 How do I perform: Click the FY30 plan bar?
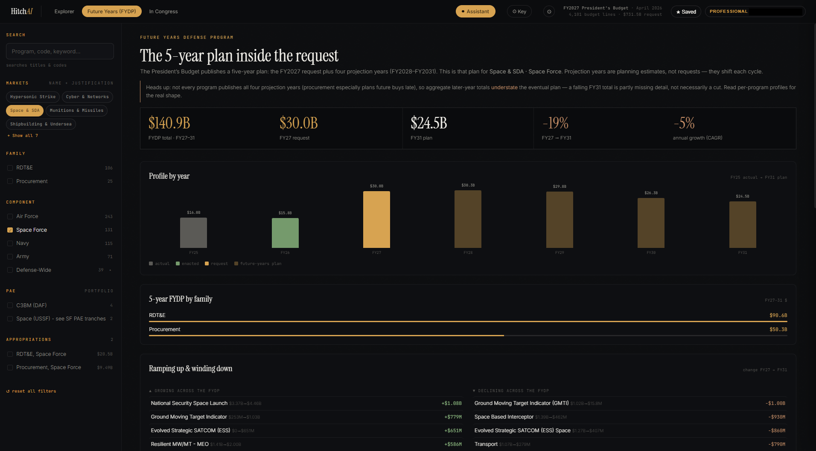pos(651,223)
